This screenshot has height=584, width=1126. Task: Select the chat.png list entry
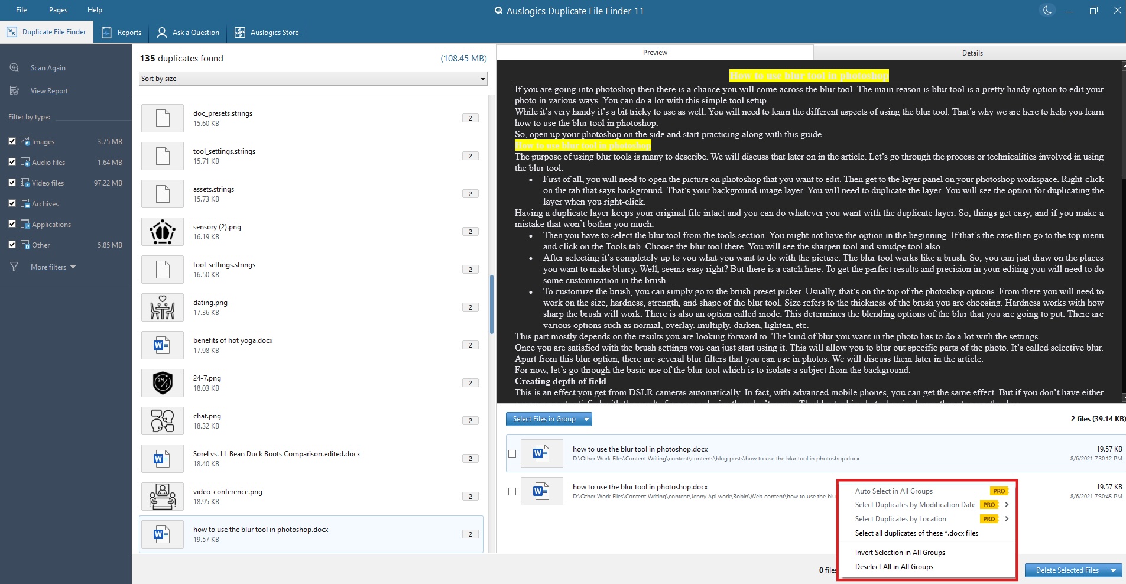point(311,421)
